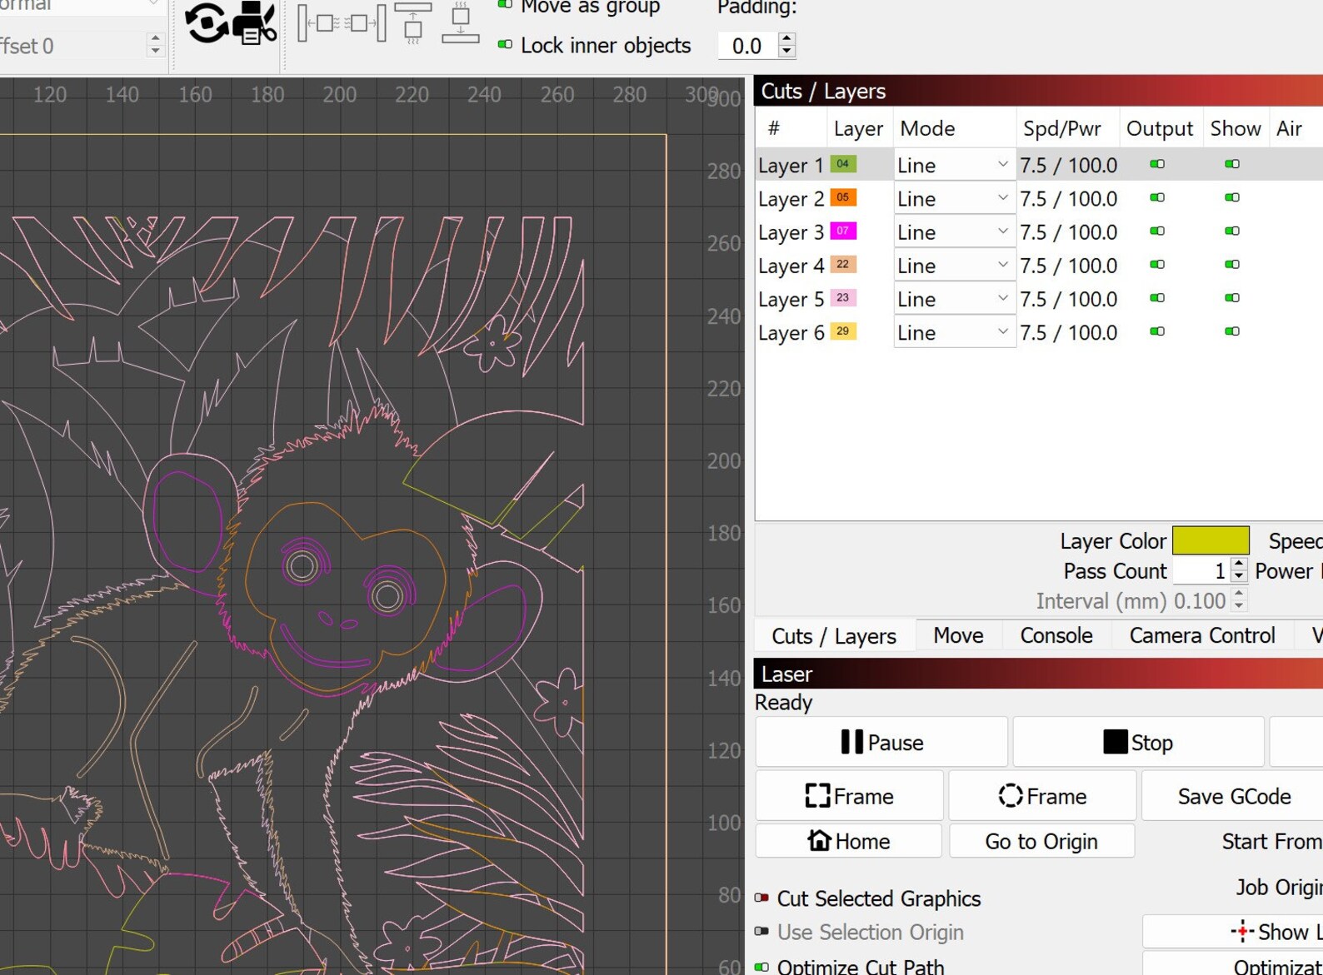
Task: Open the Mode dropdown for Layer 2
Action: [954, 198]
